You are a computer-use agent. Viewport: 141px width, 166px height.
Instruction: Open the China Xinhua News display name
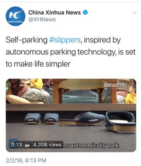point(55,13)
